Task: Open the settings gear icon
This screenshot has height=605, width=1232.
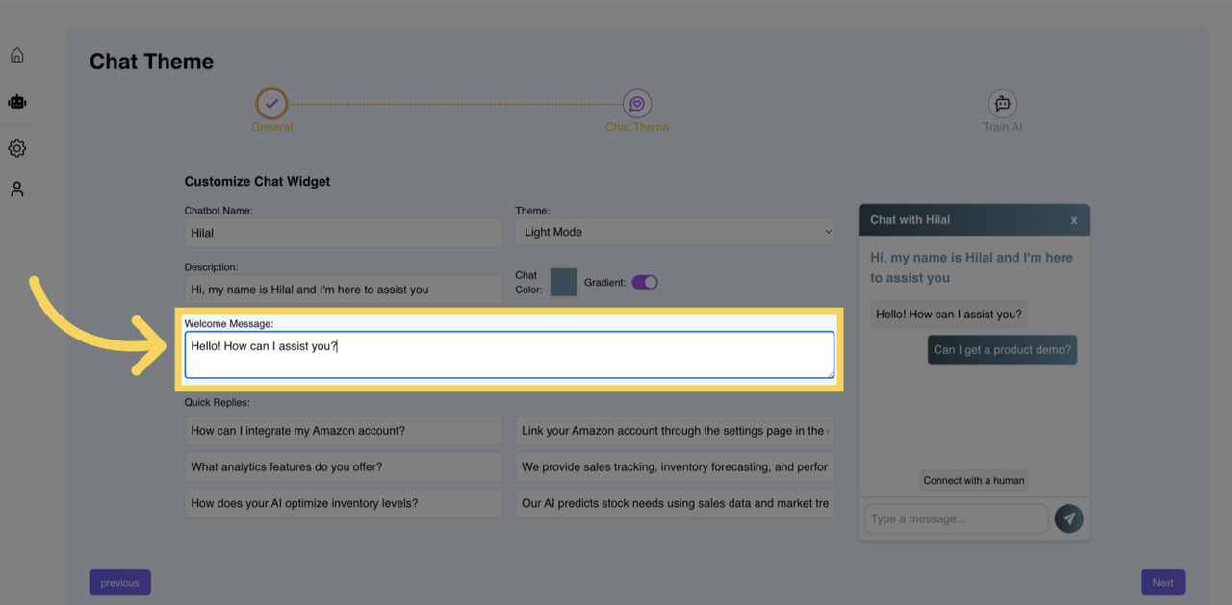Action: click(x=17, y=148)
